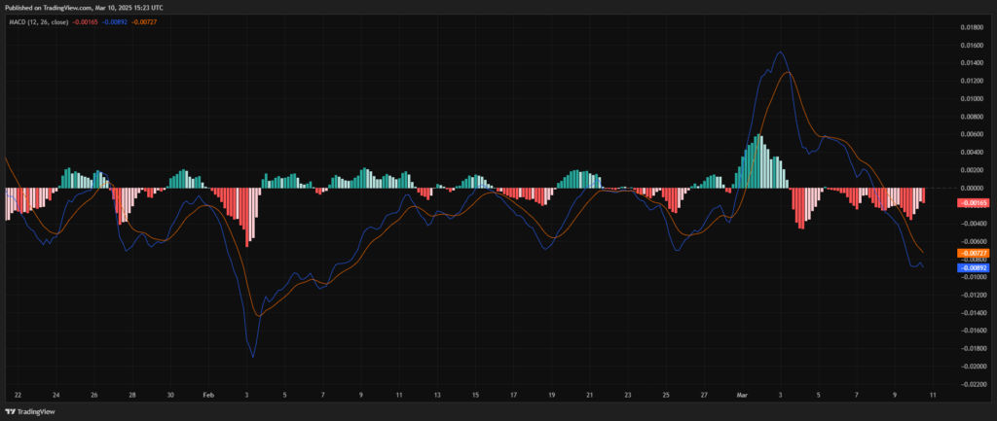Viewport: 997px width, 421px height.
Task: Click orange signal value -0.00727 in legend
Action: pyautogui.click(x=144, y=21)
